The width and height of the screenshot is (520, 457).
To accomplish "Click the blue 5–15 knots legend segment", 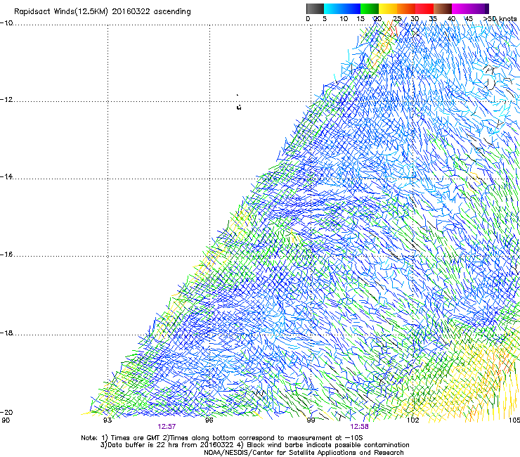I will coord(342,8).
